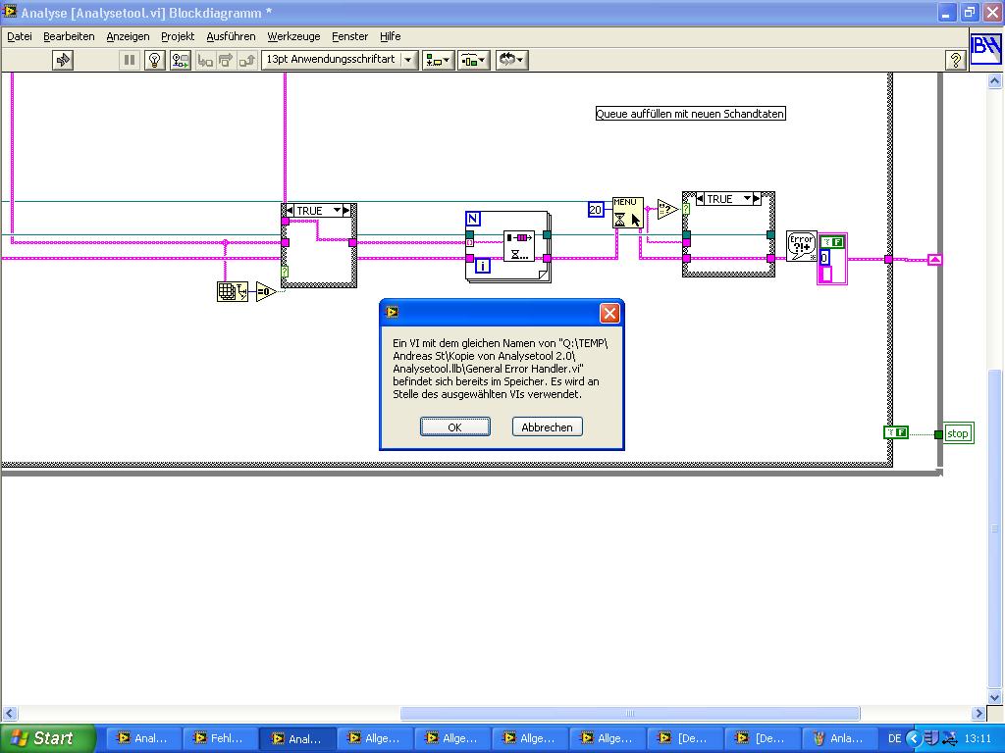Open left case structure TRUE selector dropdown
The height and width of the screenshot is (753, 1005).
pos(338,211)
